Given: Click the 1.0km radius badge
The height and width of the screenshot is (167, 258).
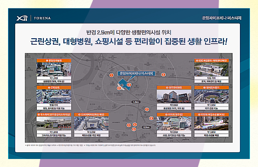Looking at the screenshot, I should pos(136,102).
